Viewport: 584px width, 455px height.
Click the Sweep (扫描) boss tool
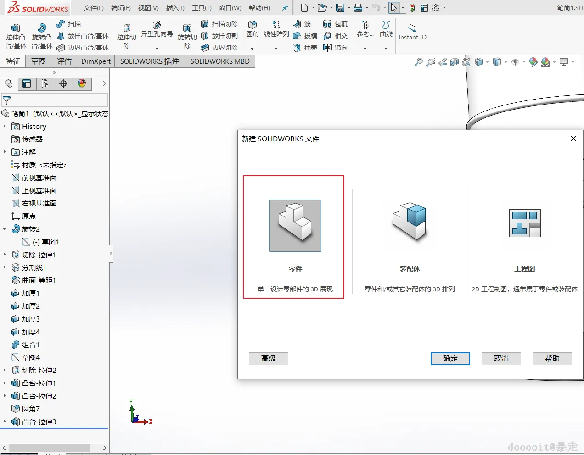(x=68, y=24)
